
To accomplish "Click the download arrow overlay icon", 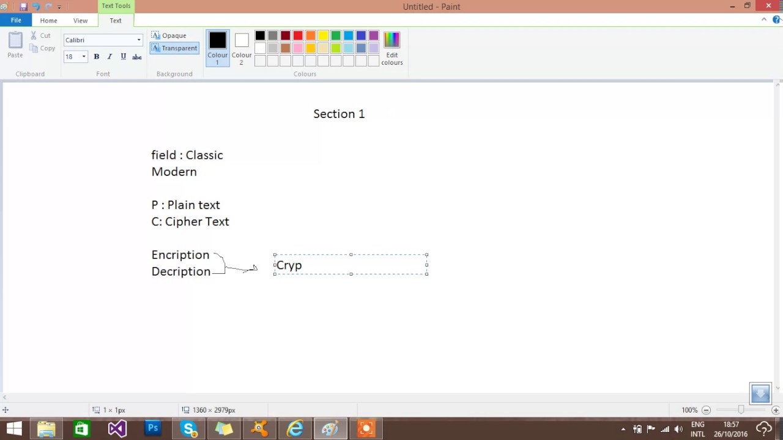I will [760, 394].
